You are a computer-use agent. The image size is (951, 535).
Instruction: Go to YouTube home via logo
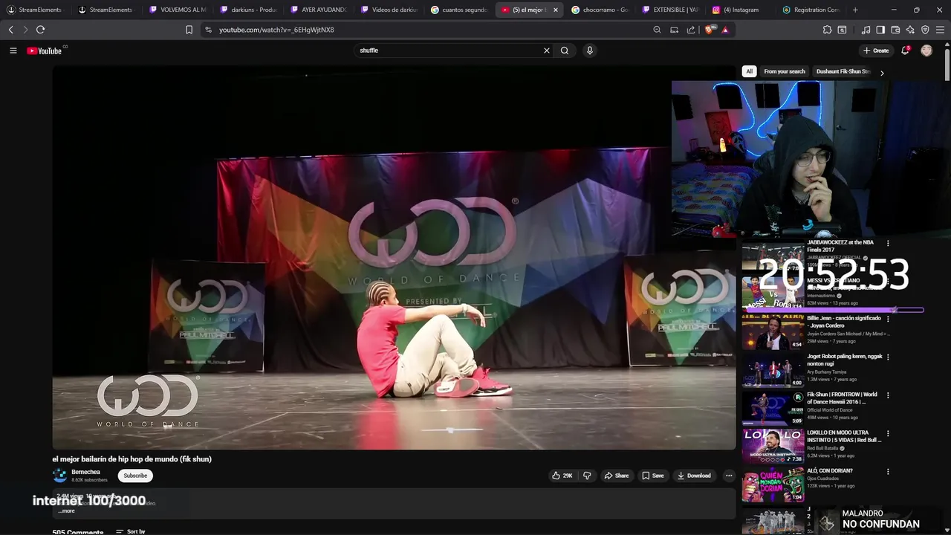coord(45,51)
